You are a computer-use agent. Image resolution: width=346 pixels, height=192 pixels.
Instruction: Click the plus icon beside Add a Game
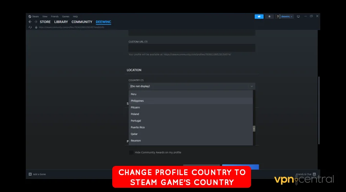coord(30,174)
